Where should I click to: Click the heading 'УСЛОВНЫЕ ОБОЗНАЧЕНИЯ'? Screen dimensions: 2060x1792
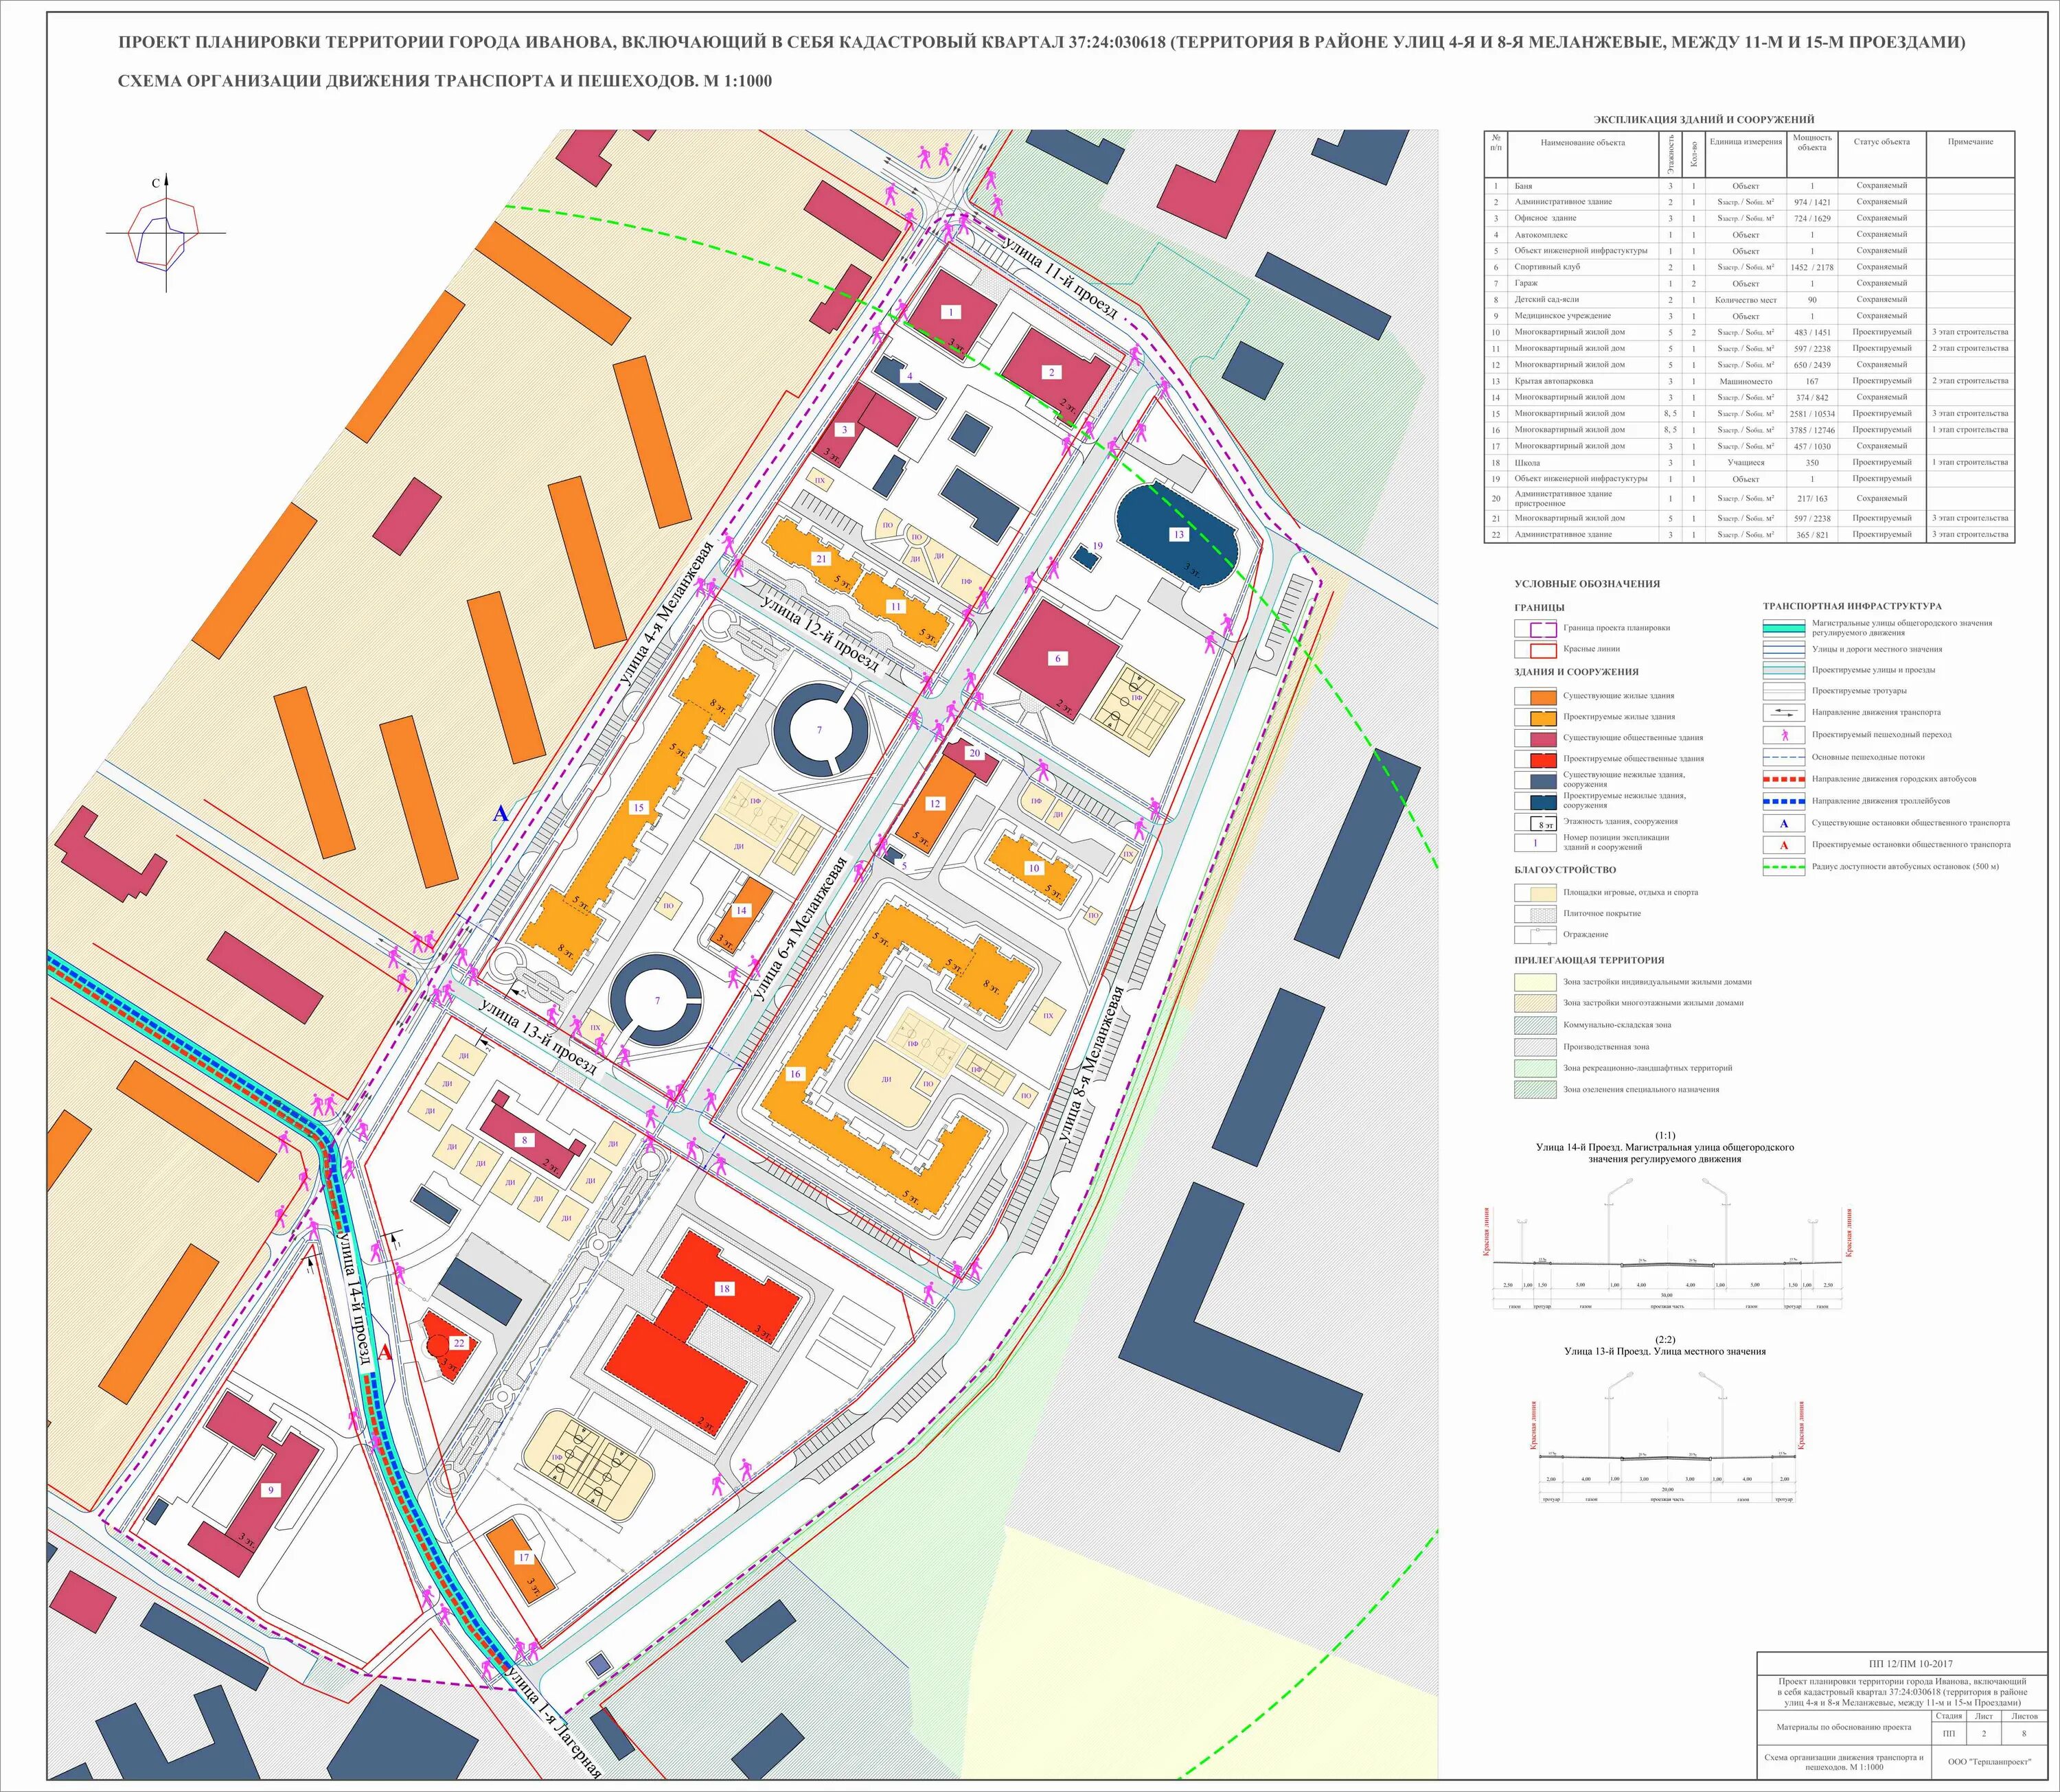click(x=1587, y=584)
